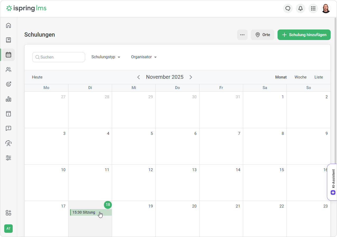
Task: Click the notification bell icon
Action: tap(301, 8)
